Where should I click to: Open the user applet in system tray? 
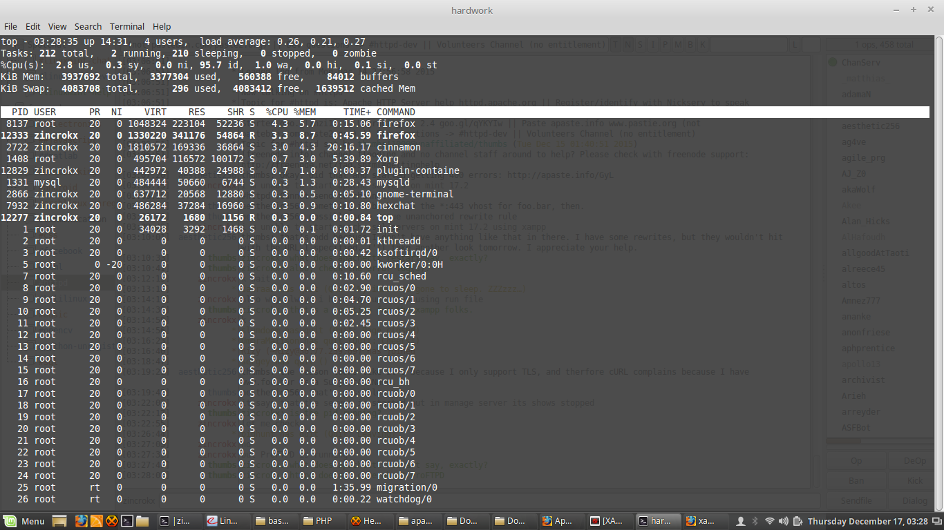click(x=741, y=521)
